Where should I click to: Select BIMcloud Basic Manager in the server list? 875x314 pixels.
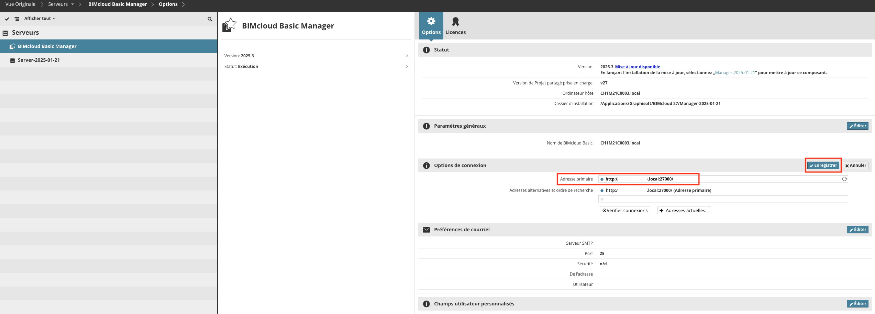(x=109, y=46)
